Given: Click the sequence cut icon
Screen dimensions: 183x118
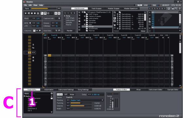Looking at the screenshot, I should 150,19.
